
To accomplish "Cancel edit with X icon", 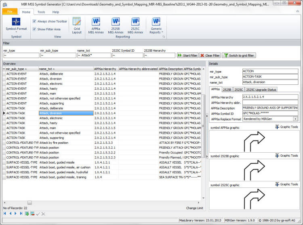I will pyautogui.click(x=43, y=214).
